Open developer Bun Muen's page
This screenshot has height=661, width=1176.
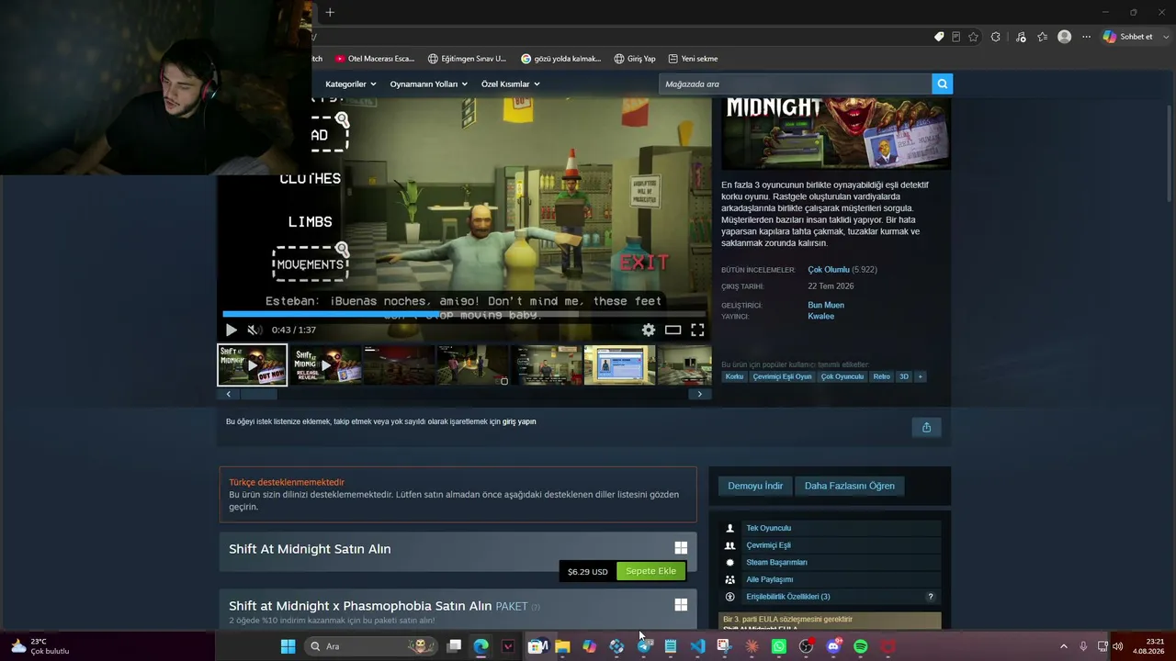pos(826,305)
